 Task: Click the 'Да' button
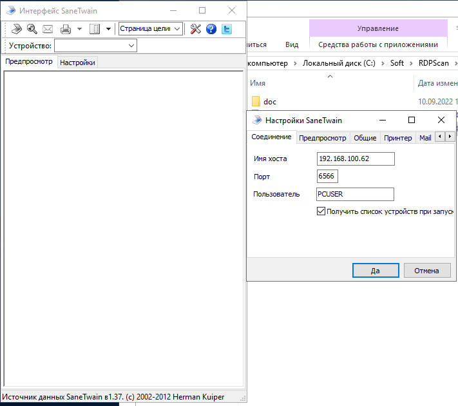[376, 271]
